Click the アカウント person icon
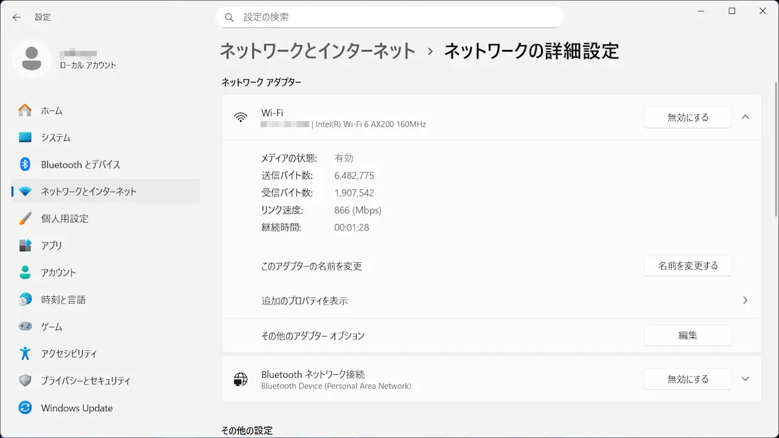This screenshot has height=438, width=779. (x=25, y=273)
